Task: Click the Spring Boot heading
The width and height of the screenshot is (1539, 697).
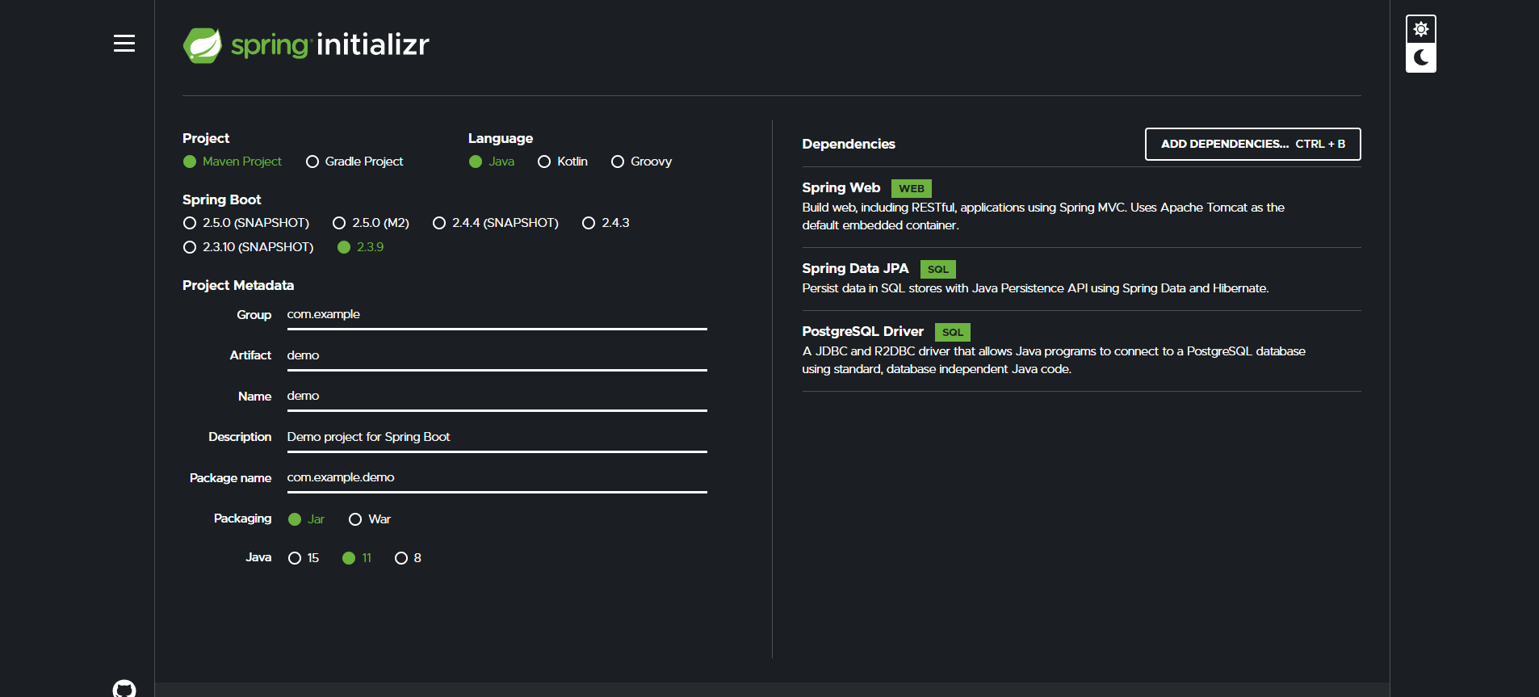Action: coord(222,199)
